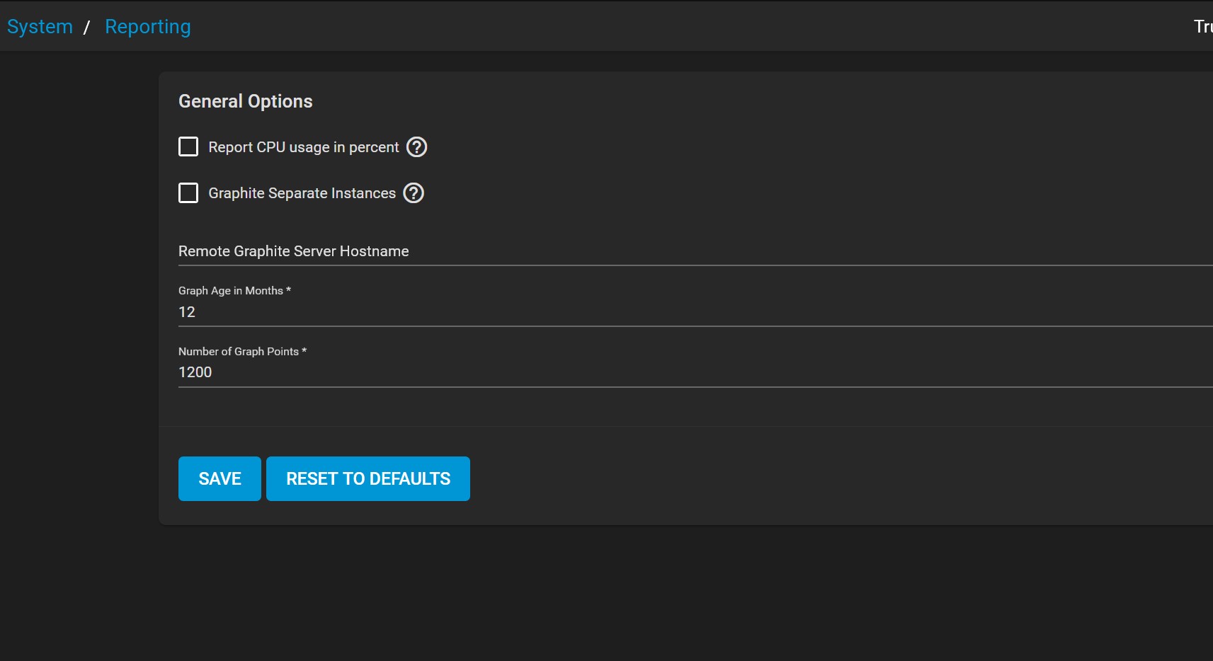Click the 'Graphite Separate Instances' label text
The image size is (1213, 661).
(302, 193)
